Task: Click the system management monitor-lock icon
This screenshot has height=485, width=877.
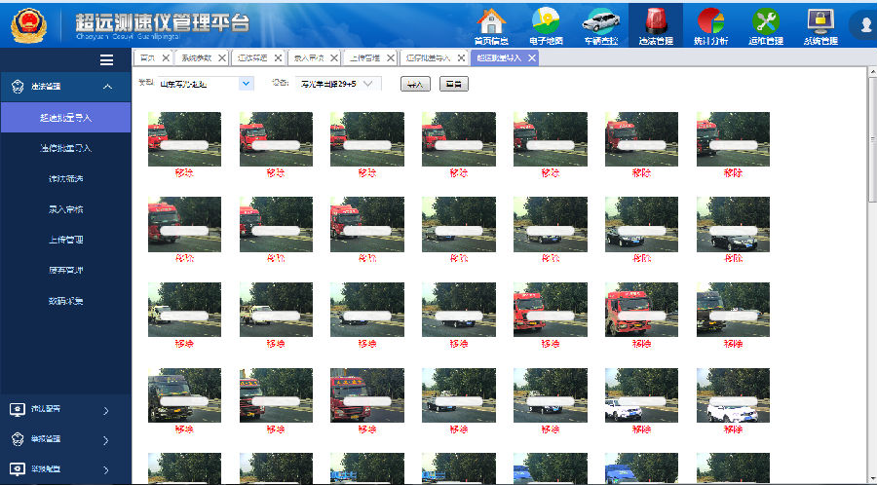Action: [820, 21]
